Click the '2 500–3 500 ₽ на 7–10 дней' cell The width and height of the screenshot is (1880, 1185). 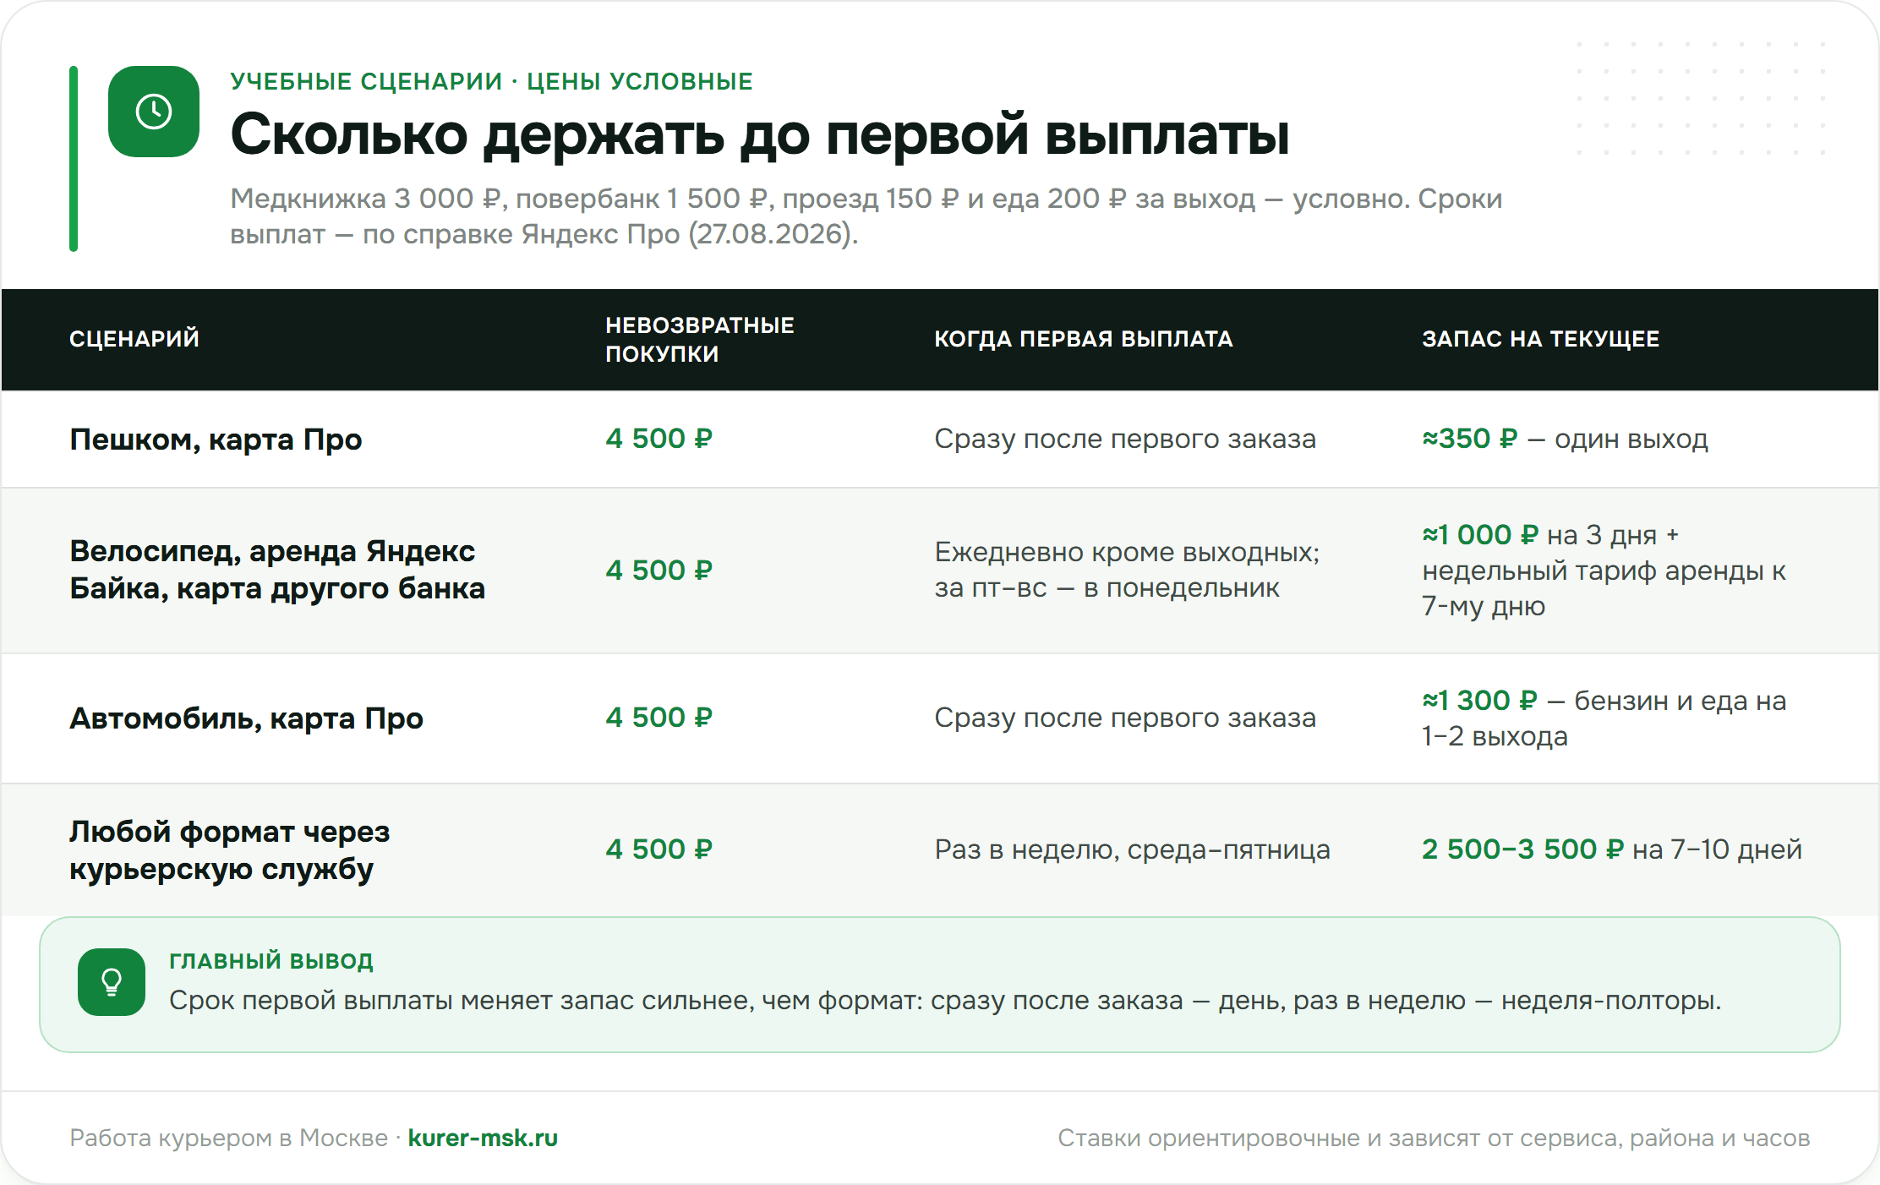[x=1612, y=849]
